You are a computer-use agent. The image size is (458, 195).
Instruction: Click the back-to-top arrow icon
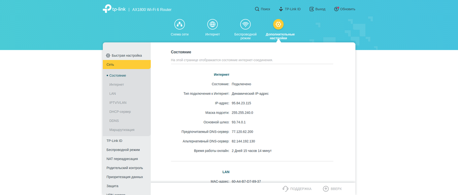click(326, 189)
